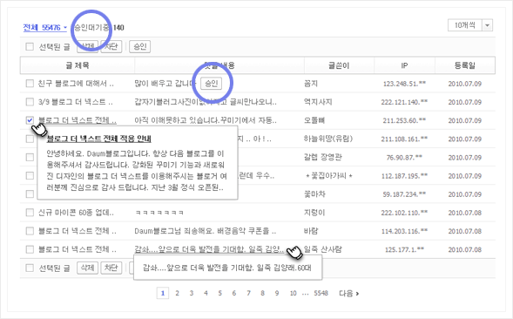Click the top toolbar 차단 button

pyautogui.click(x=111, y=46)
